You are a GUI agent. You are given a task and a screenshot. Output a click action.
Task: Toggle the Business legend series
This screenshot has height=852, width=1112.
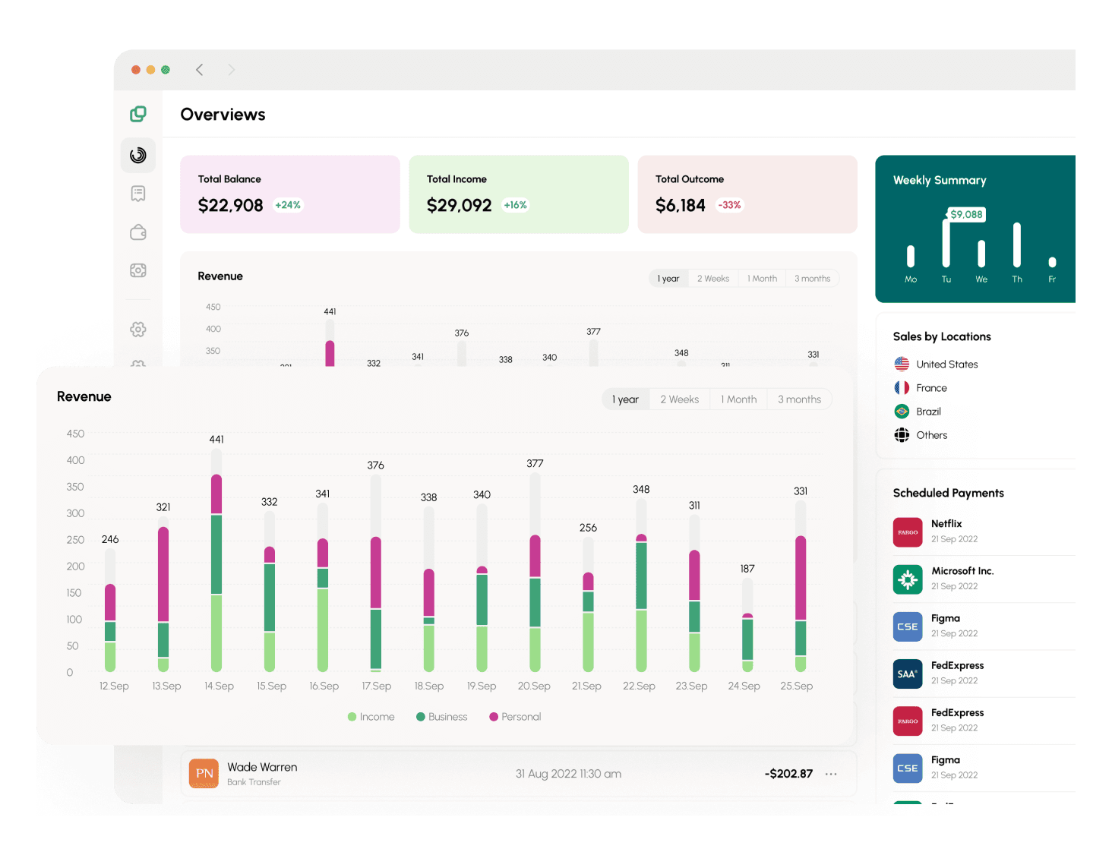pyautogui.click(x=441, y=717)
